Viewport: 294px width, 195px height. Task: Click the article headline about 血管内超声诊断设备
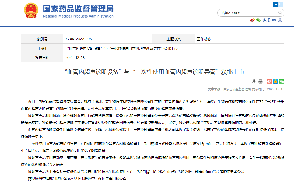click(x=154, y=72)
